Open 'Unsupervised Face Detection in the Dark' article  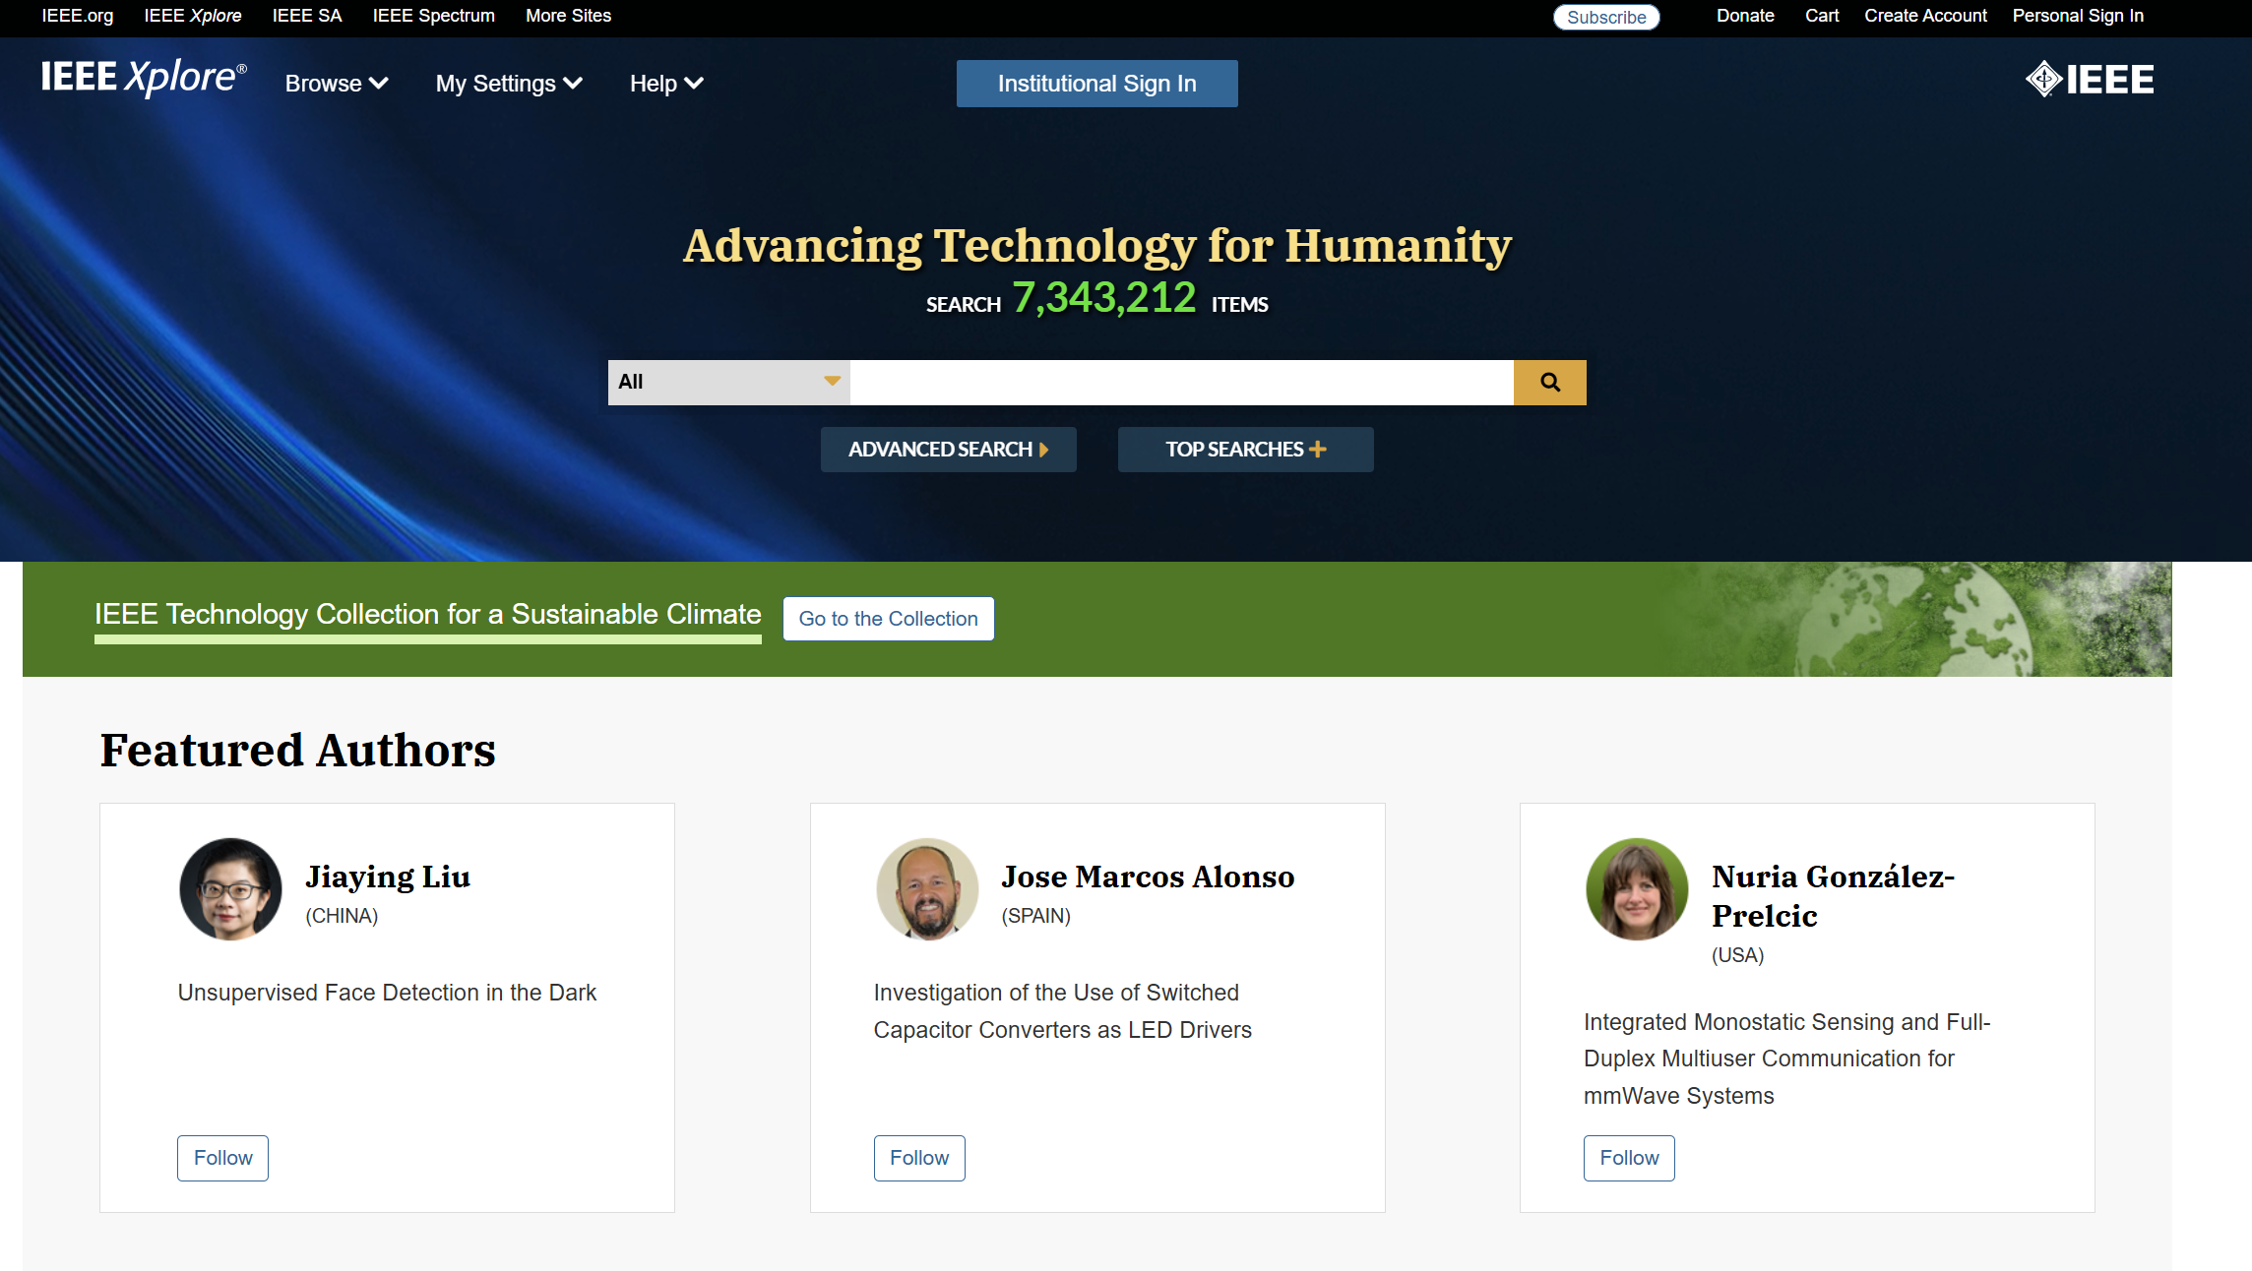click(x=387, y=993)
